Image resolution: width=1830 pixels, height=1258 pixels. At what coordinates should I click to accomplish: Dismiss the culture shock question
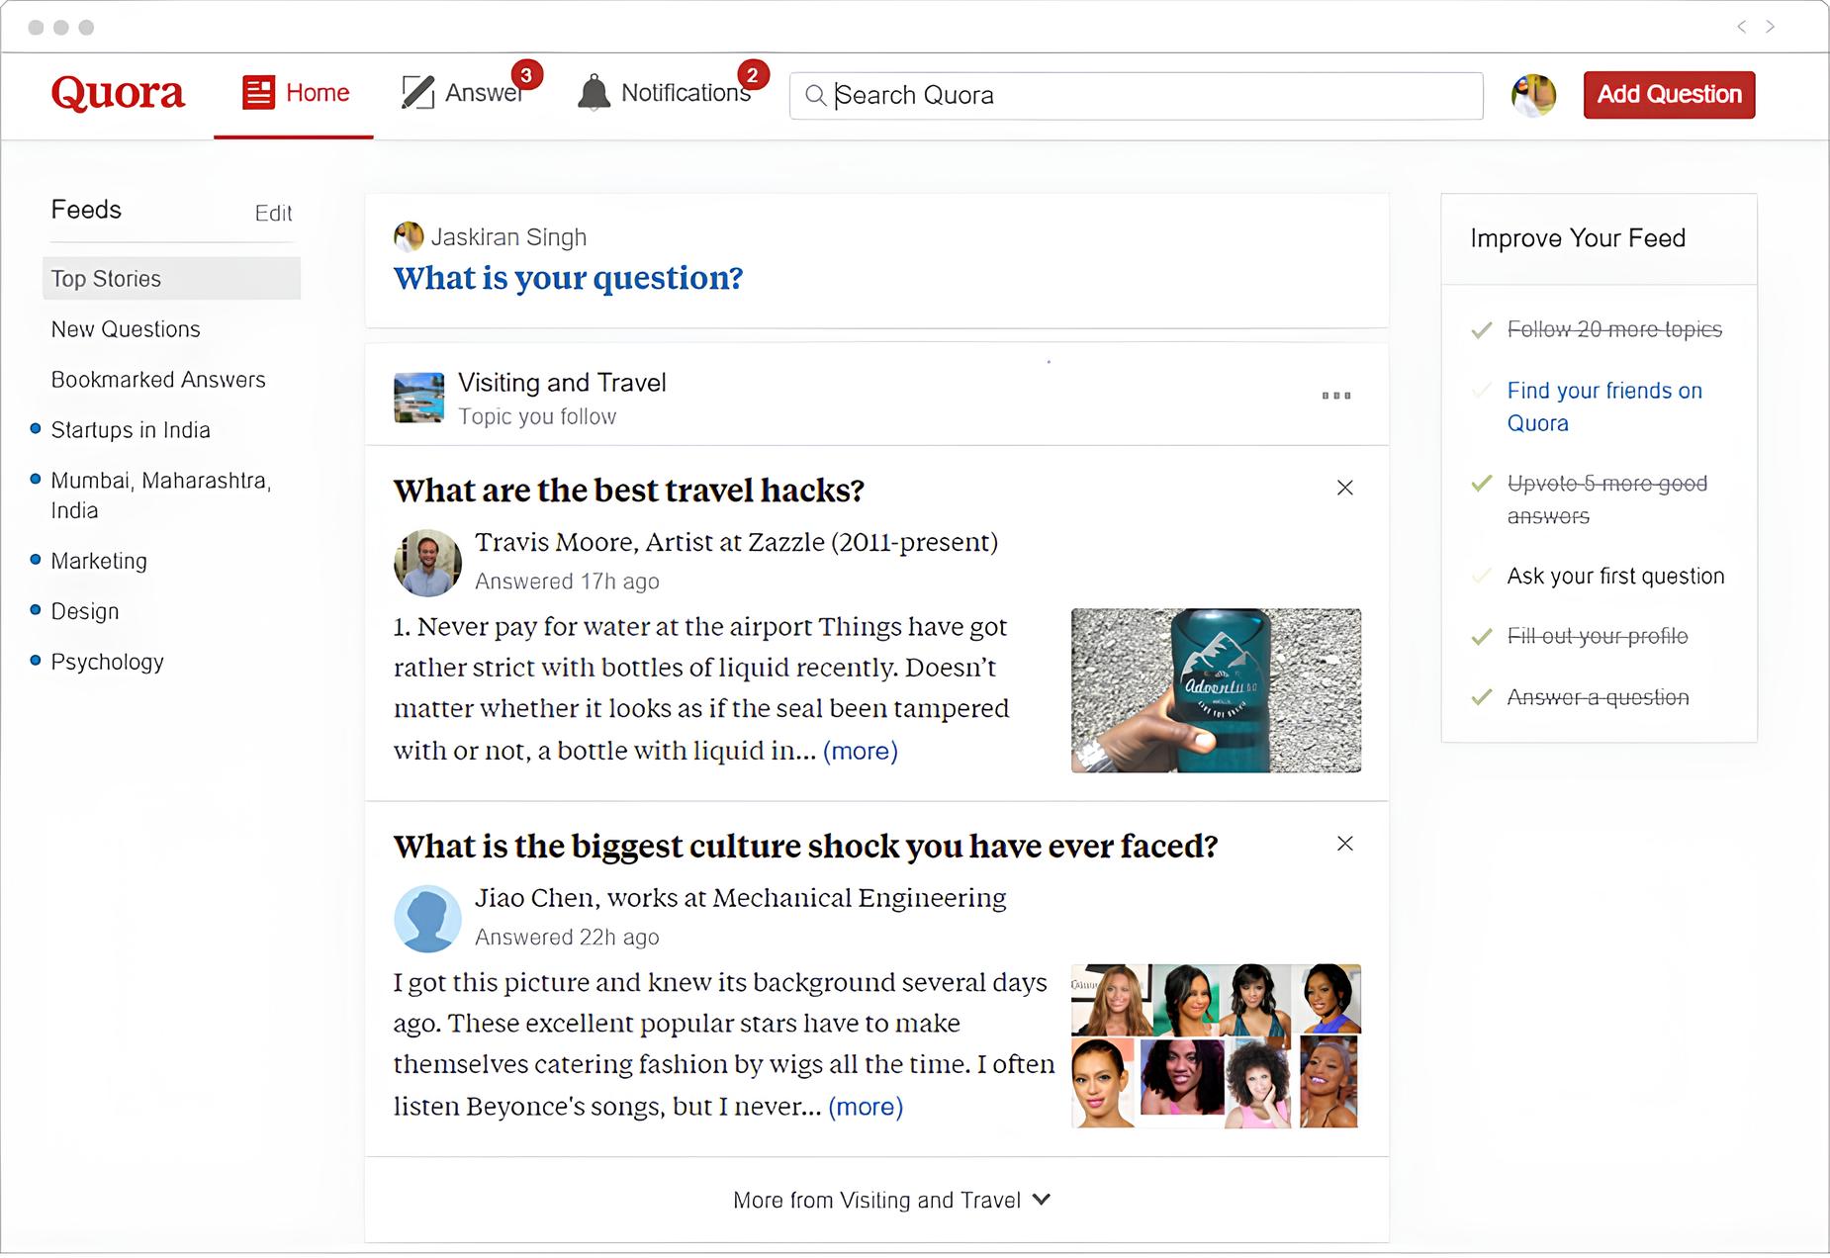point(1344,844)
